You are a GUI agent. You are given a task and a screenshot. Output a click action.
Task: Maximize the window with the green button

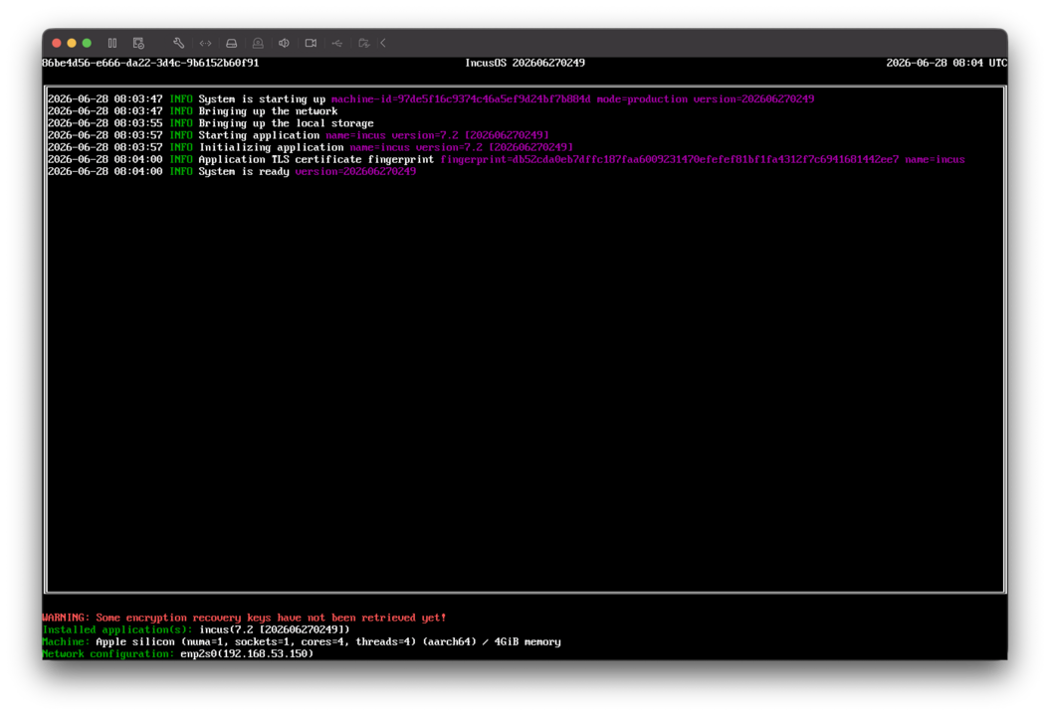tap(87, 43)
